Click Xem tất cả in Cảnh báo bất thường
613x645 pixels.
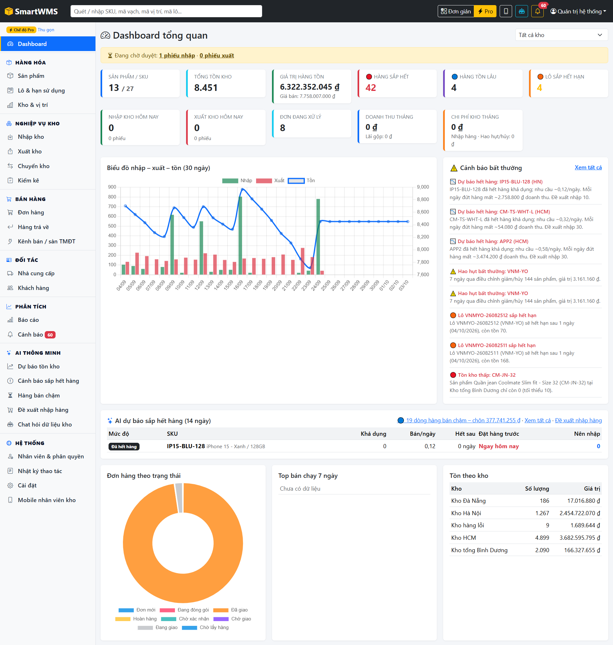588,167
